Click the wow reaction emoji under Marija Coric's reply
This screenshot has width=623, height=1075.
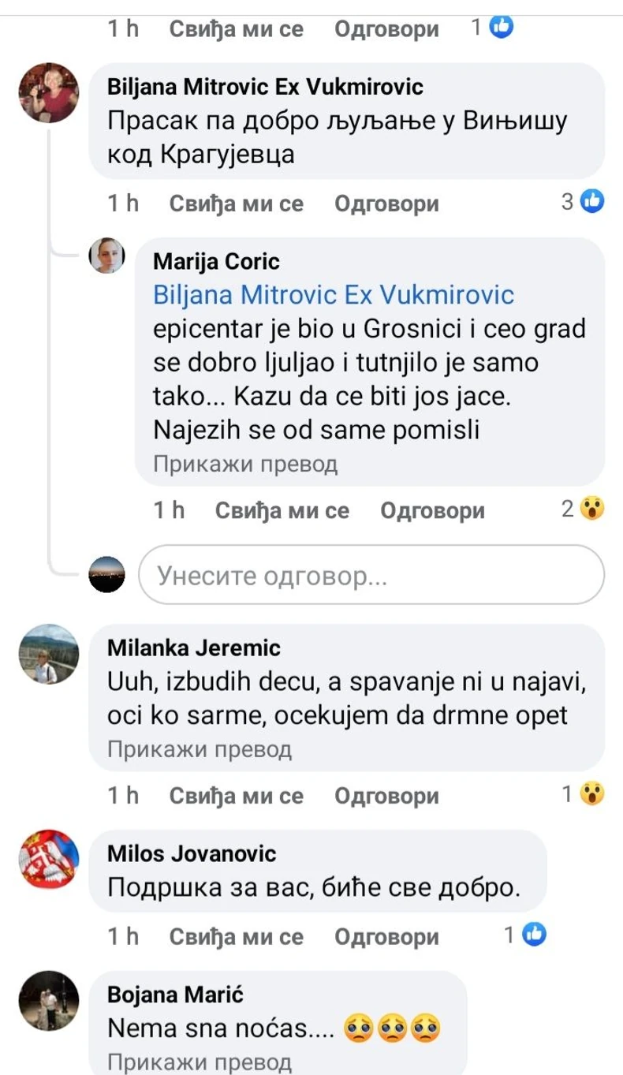tap(592, 510)
